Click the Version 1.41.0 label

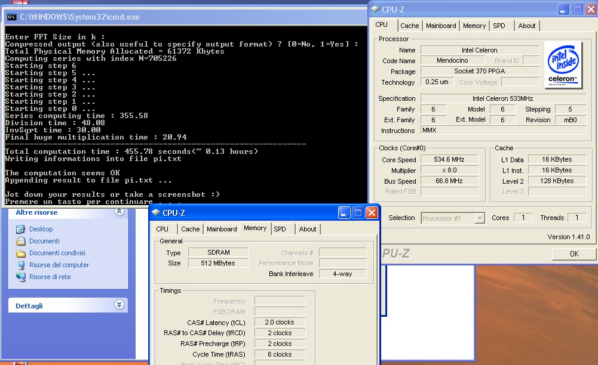pyautogui.click(x=568, y=237)
